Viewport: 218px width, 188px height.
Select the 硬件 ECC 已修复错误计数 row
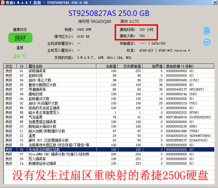point(109,140)
